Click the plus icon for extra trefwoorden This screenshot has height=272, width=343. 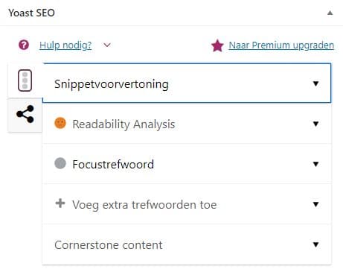coord(60,203)
